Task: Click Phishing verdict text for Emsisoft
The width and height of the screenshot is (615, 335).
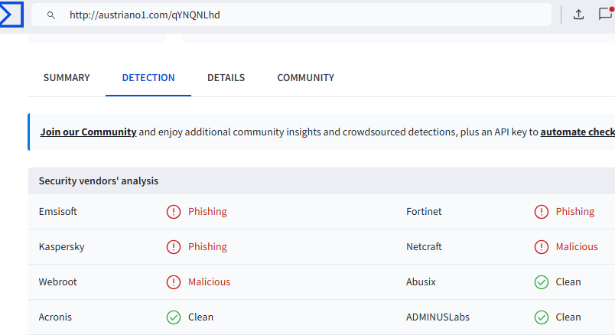Action: point(207,211)
